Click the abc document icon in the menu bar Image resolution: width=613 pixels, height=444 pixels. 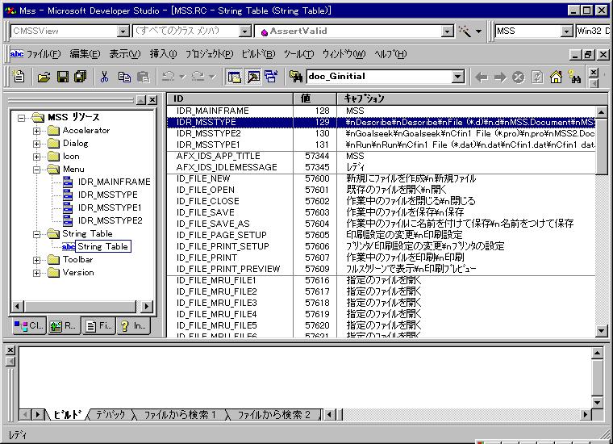[16, 54]
